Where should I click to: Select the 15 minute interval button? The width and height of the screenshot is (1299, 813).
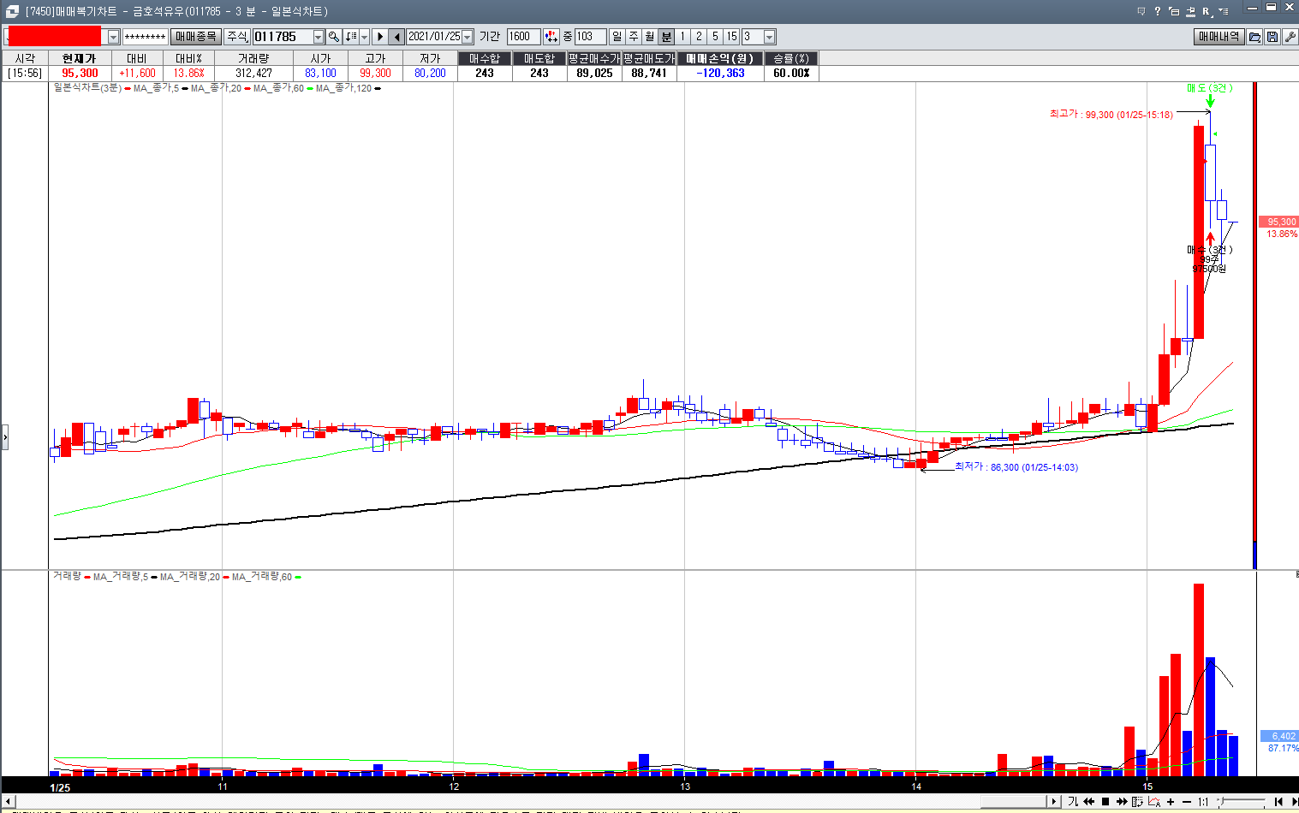(731, 37)
